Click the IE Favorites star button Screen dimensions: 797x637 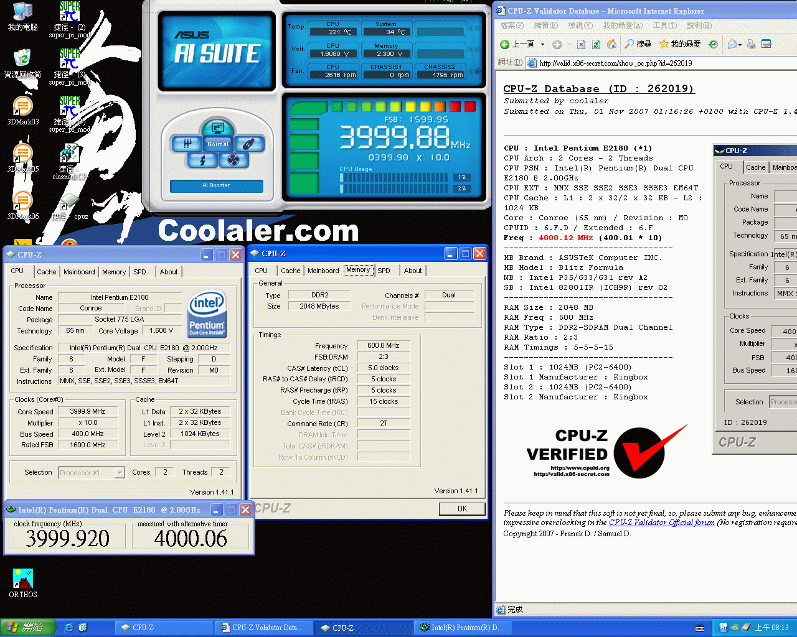coord(679,44)
